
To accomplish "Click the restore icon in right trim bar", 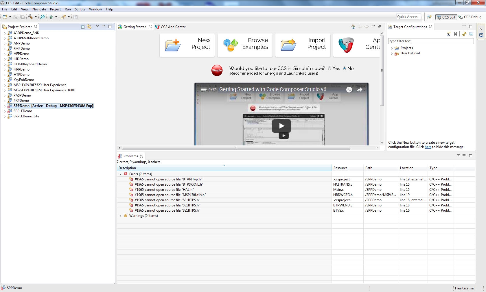I will pos(481,29).
